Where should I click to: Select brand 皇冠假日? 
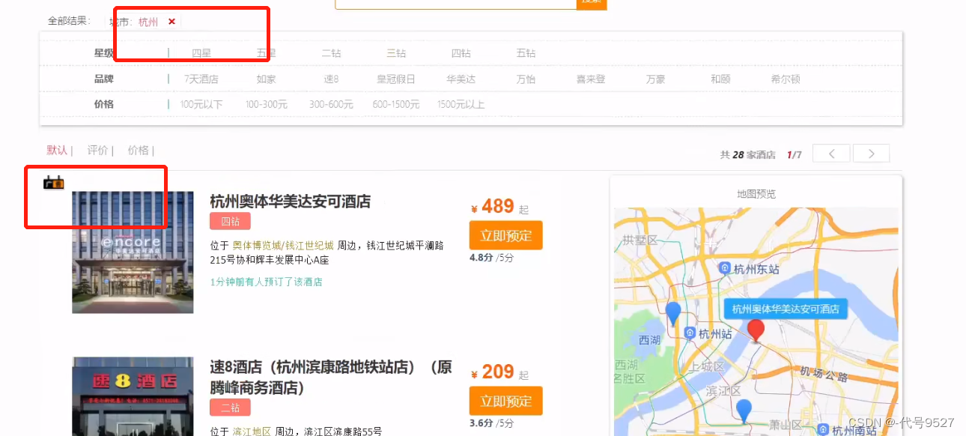(396, 79)
